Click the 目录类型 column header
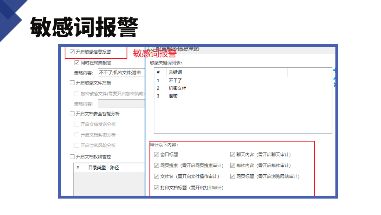 pyautogui.click(x=97, y=168)
